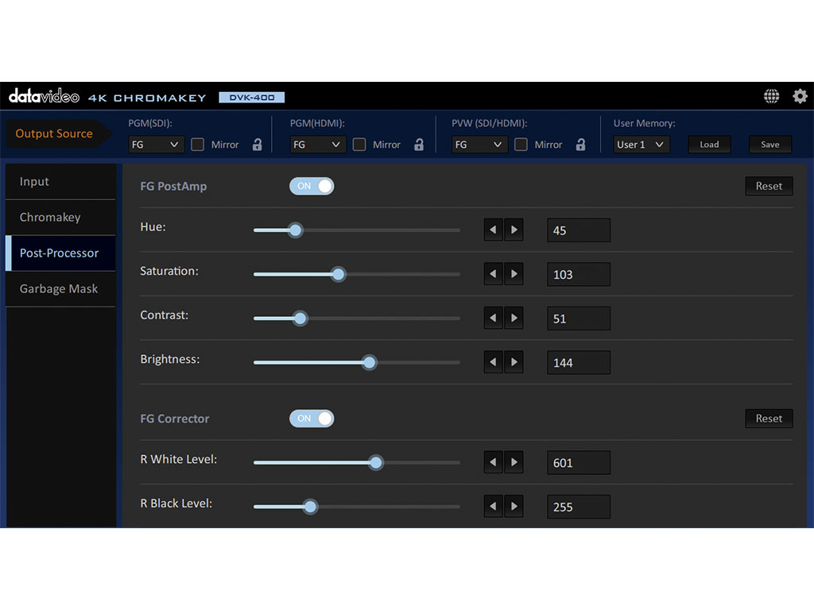Click the PVW (SDI/HDMI) lock icon
This screenshot has width=814, height=610.
(580, 145)
